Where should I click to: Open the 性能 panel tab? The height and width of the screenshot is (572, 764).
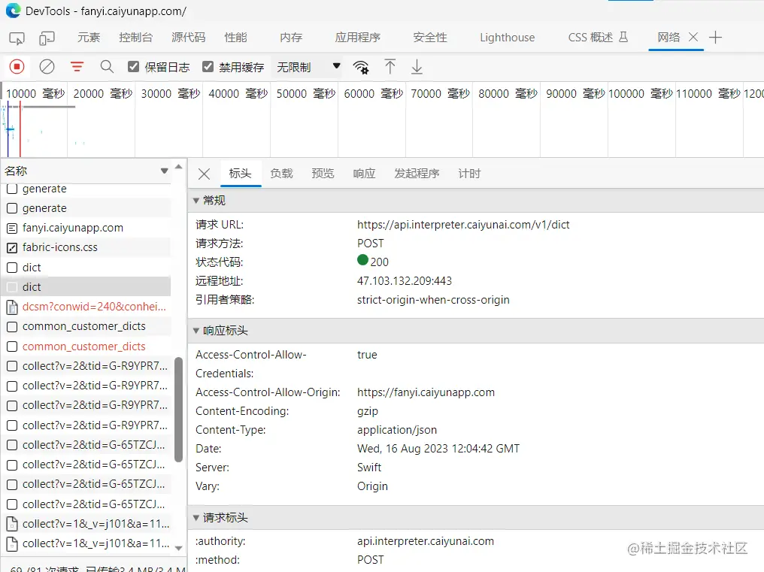[x=236, y=38]
